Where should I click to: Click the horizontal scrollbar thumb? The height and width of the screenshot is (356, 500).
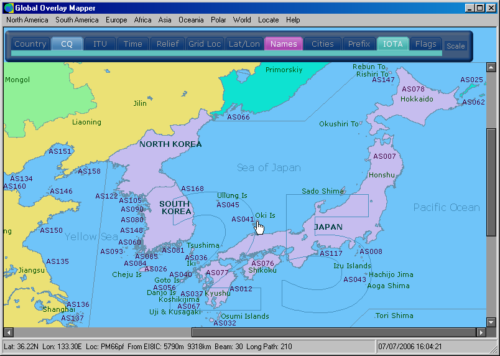tap(334, 332)
